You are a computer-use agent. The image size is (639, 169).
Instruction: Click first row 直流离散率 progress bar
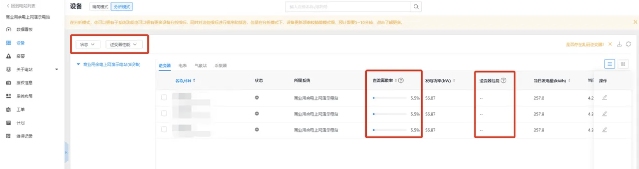[x=390, y=98]
